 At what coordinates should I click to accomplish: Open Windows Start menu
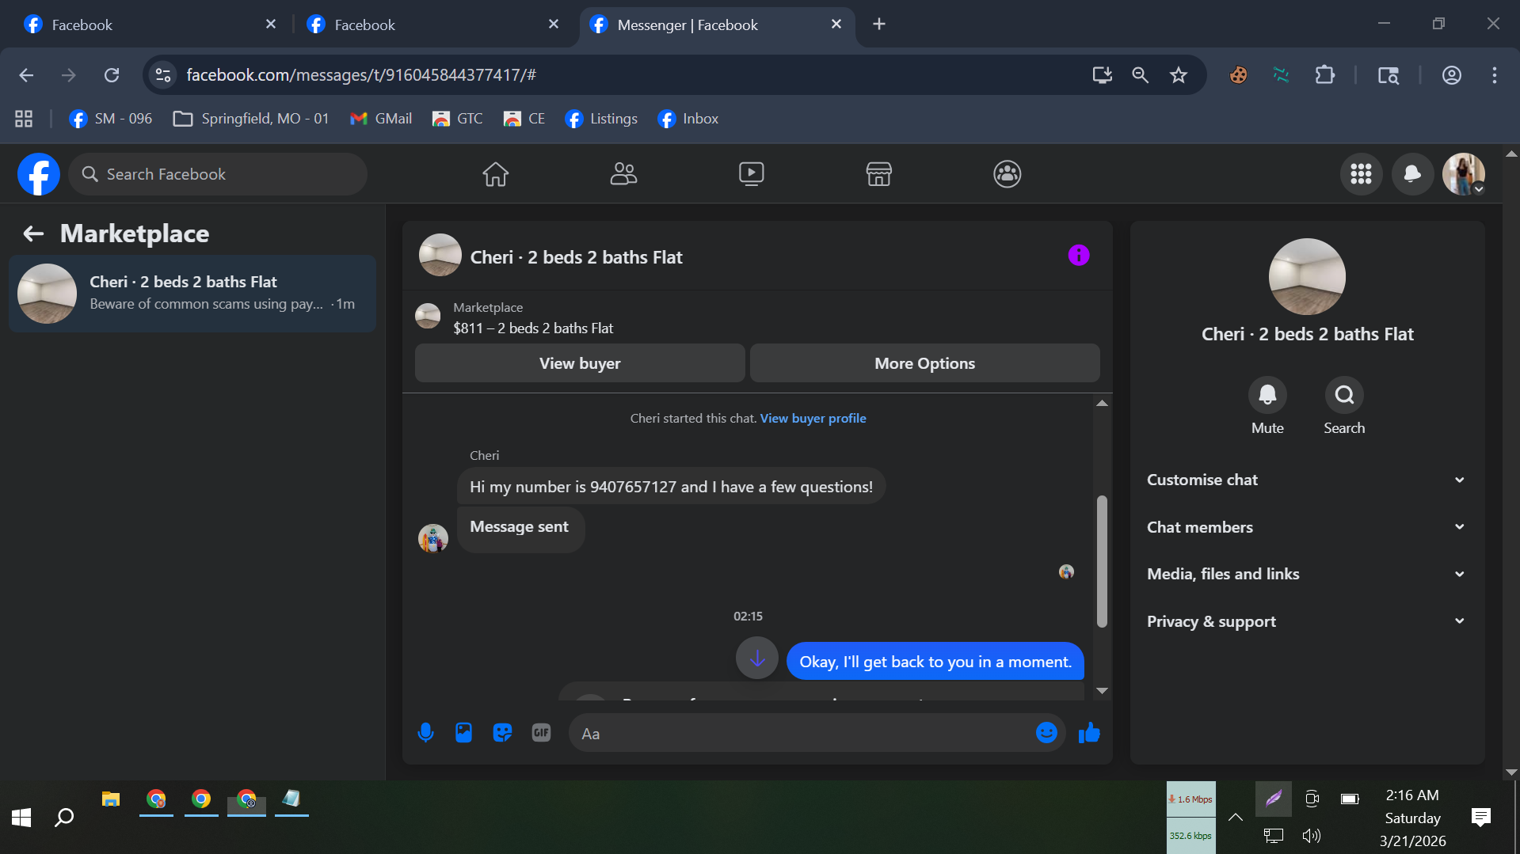click(21, 818)
